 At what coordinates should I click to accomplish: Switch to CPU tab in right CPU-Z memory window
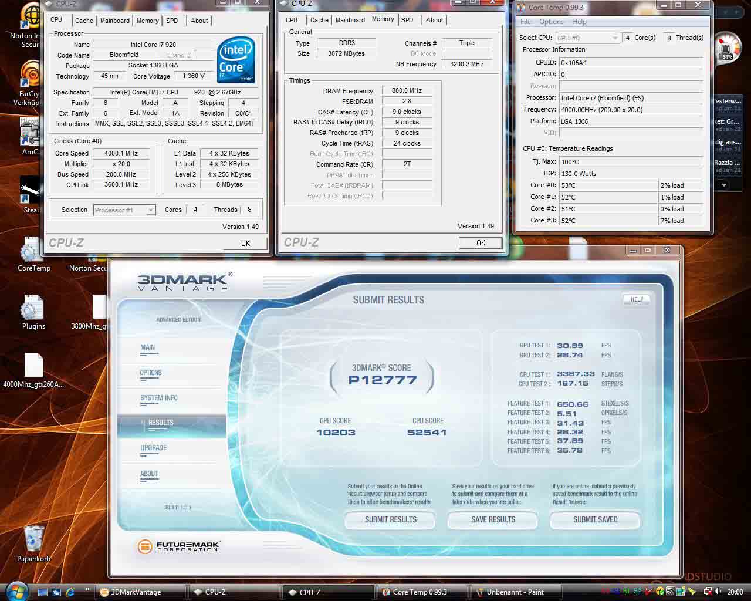pyautogui.click(x=292, y=20)
